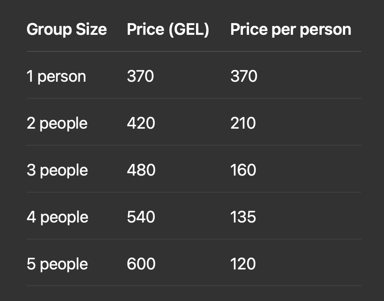The width and height of the screenshot is (384, 301).
Task: Click the 370 price for 1 person
Action: (141, 76)
